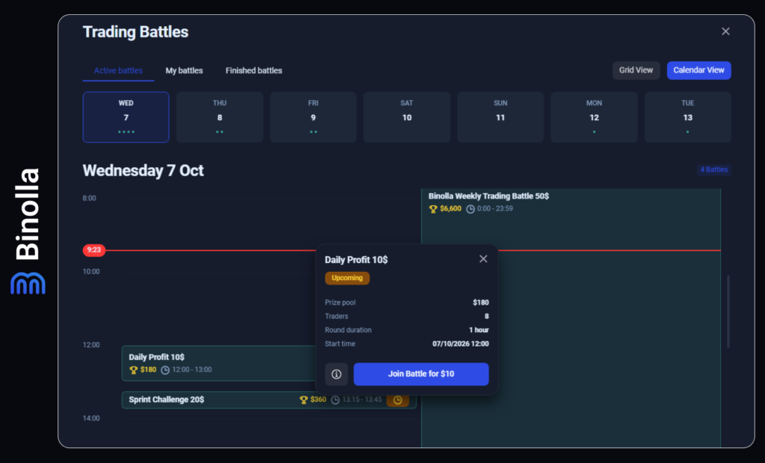Click the Upcoming status badge
Image resolution: width=765 pixels, height=463 pixels.
[347, 278]
